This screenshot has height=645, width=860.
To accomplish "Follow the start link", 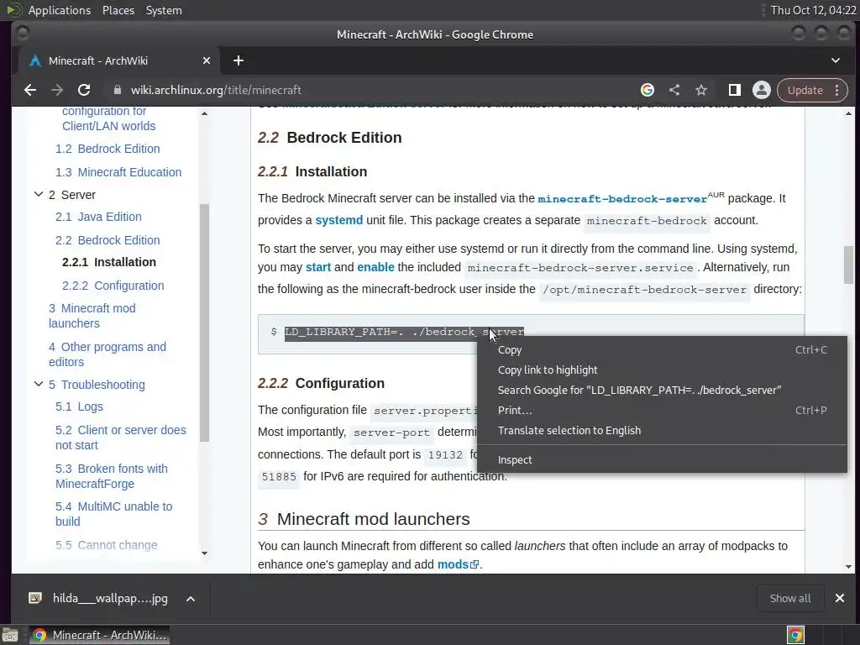I will pyautogui.click(x=318, y=267).
